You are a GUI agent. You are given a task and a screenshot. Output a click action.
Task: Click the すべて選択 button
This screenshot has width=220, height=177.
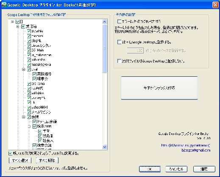point(20,160)
